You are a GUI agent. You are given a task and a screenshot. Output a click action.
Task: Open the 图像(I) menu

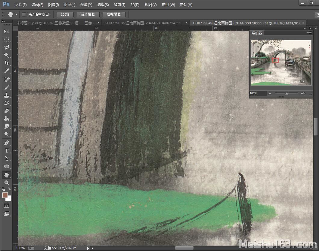[x=54, y=5]
